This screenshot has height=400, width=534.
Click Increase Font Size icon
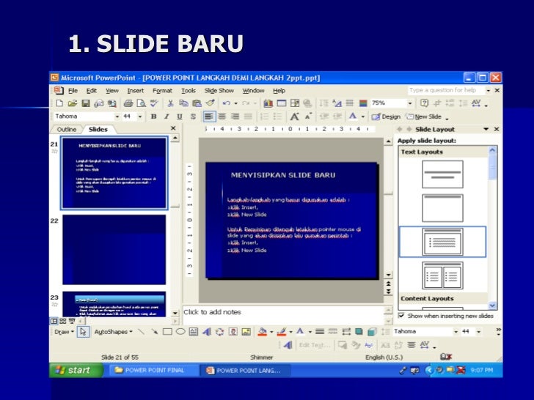coord(294,116)
